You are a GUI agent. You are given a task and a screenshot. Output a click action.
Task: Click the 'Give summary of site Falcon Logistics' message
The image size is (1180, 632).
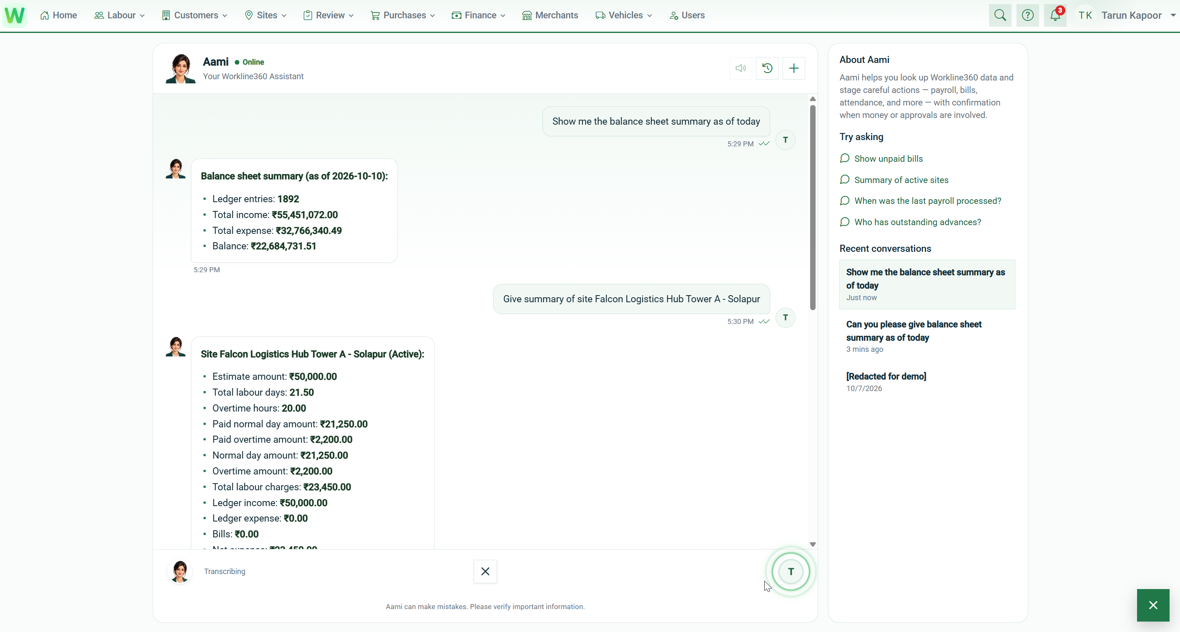click(631, 299)
